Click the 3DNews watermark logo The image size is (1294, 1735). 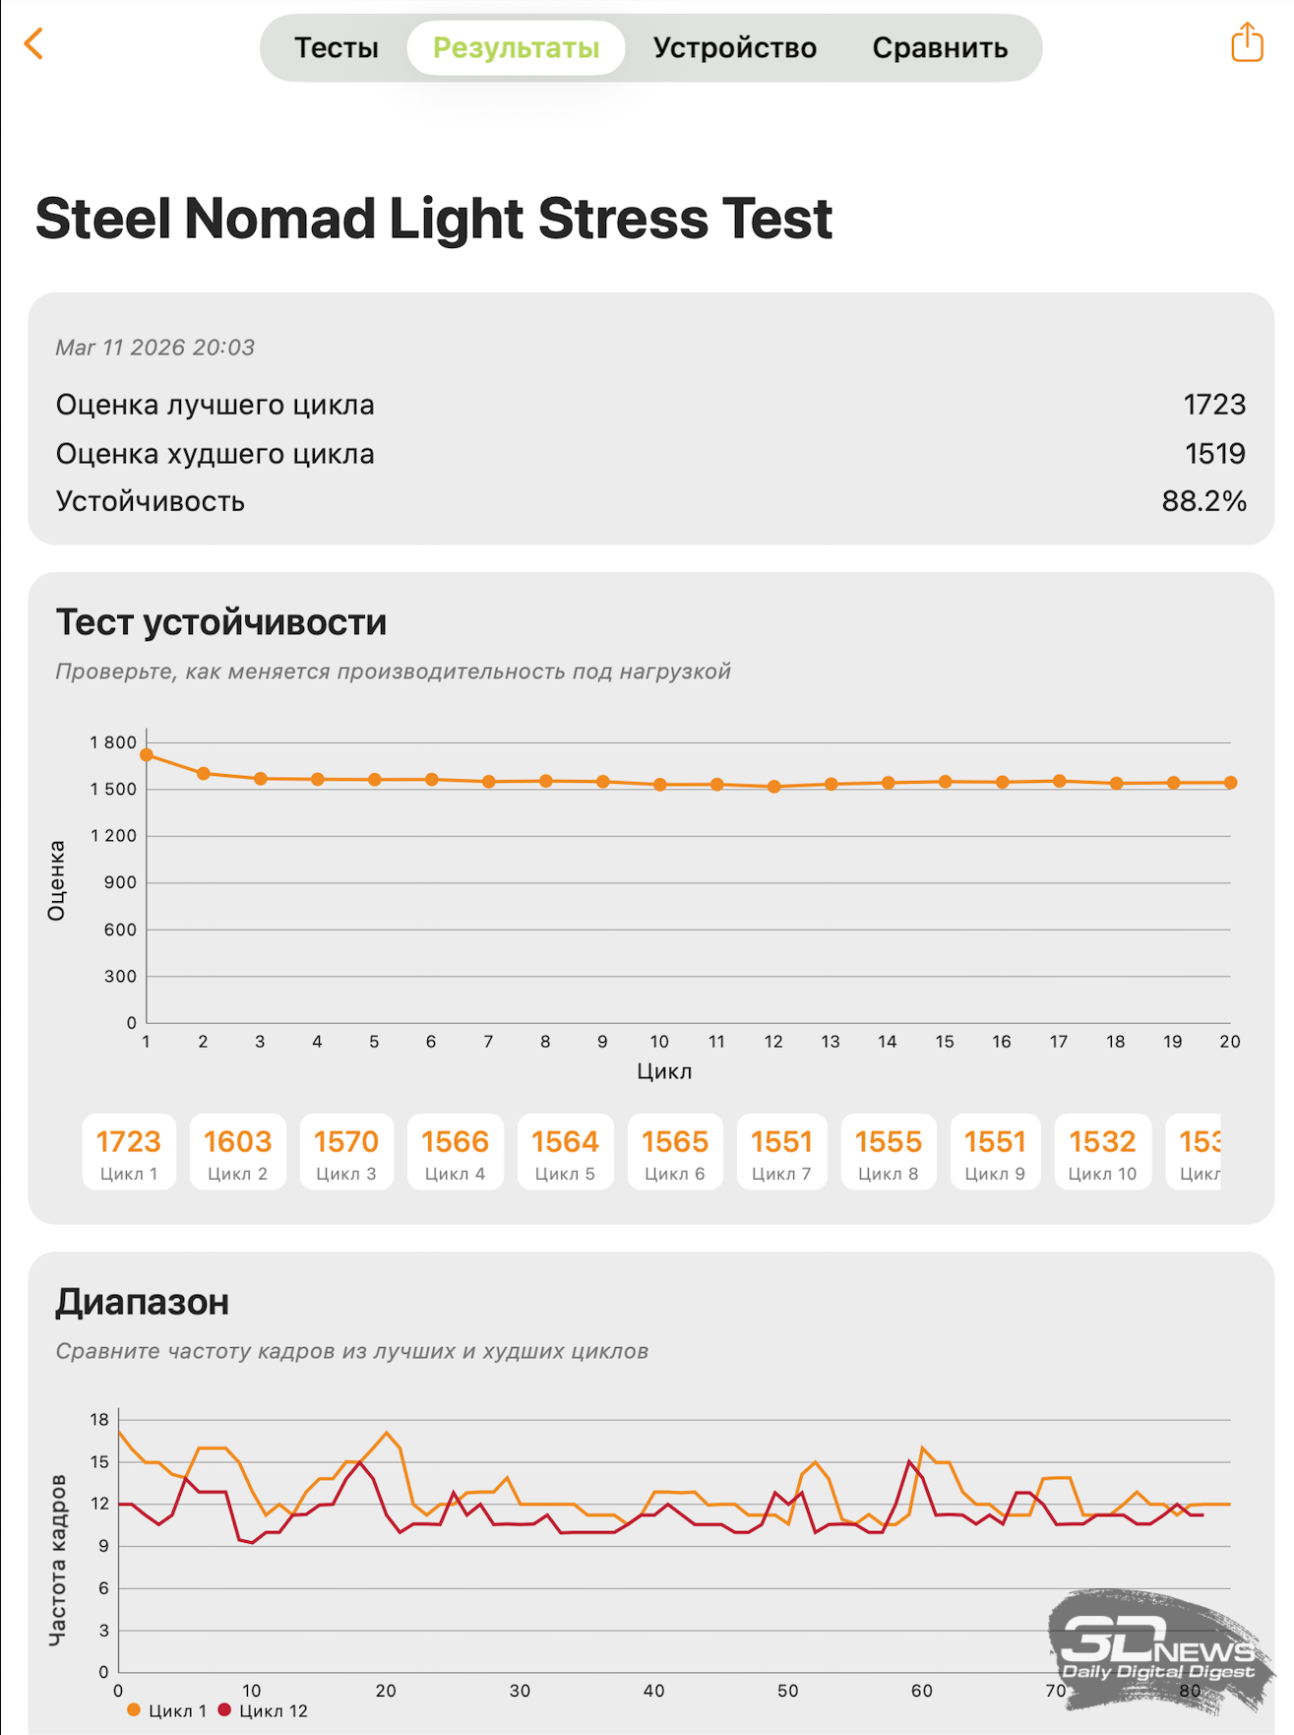click(x=1158, y=1650)
